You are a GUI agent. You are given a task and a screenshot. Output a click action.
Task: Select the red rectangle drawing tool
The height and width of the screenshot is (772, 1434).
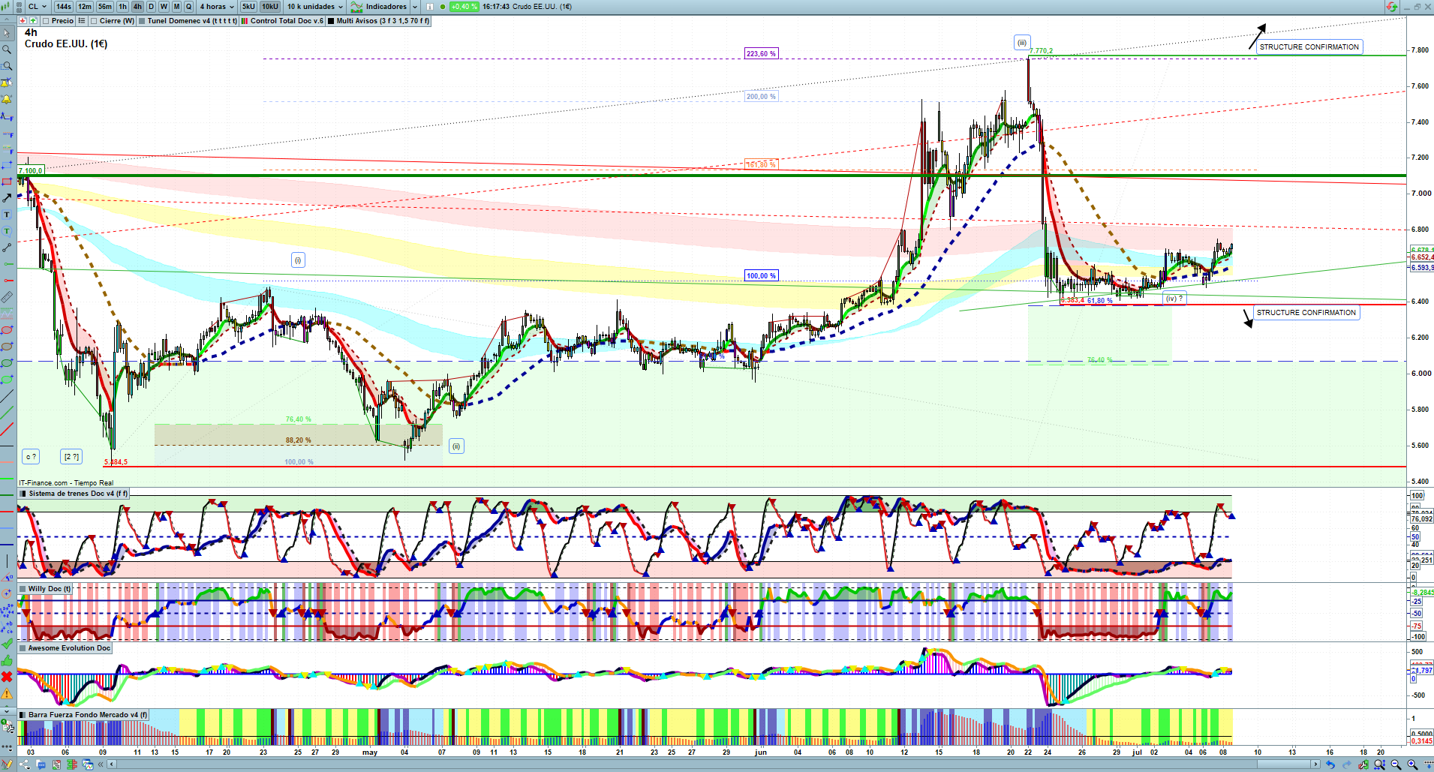[7, 182]
